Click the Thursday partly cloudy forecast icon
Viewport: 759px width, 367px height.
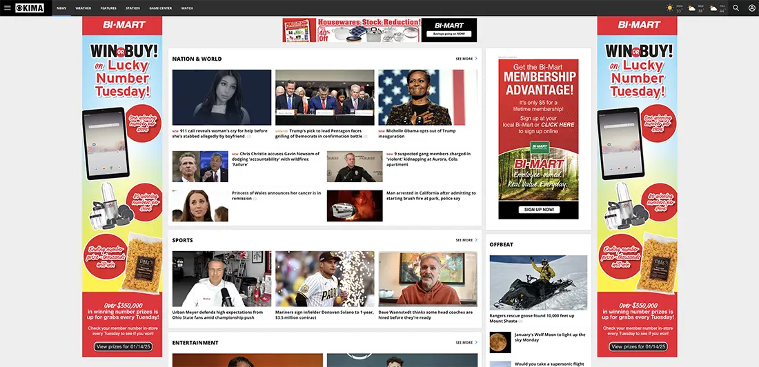(713, 8)
